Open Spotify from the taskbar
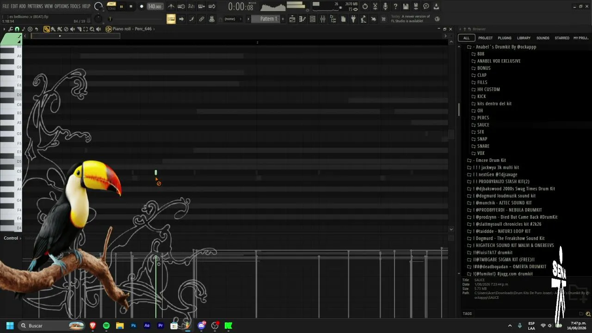Viewport: 592px width, 333px height. (106, 326)
